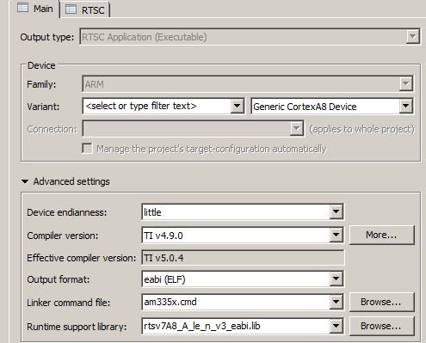426x343 pixels.
Task: Open the Linker command file dropdown arrow
Action: [x=336, y=302]
